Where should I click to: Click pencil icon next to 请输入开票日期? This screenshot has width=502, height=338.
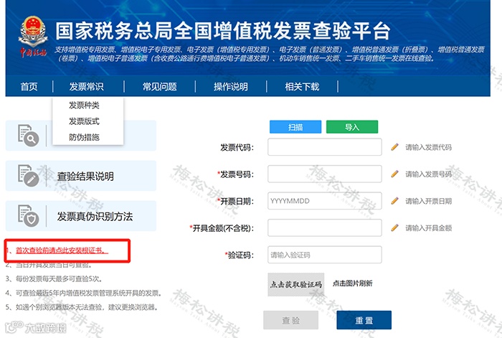[394, 201]
